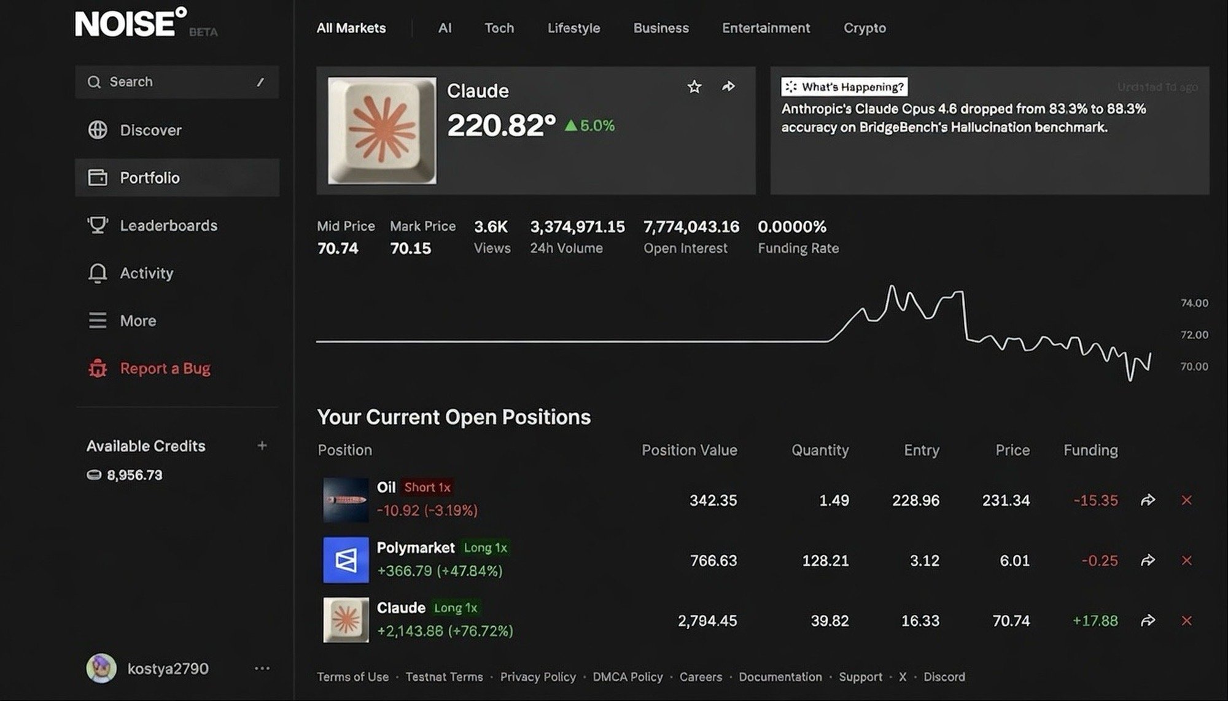Screen dimensions: 1228x701
Task: Share the Claude market via arrow icon
Action: coord(728,87)
